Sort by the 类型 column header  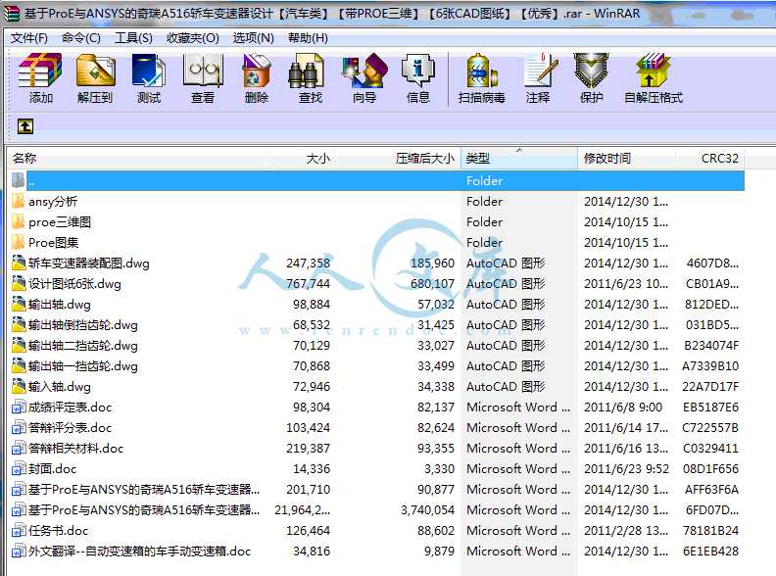coord(519,159)
